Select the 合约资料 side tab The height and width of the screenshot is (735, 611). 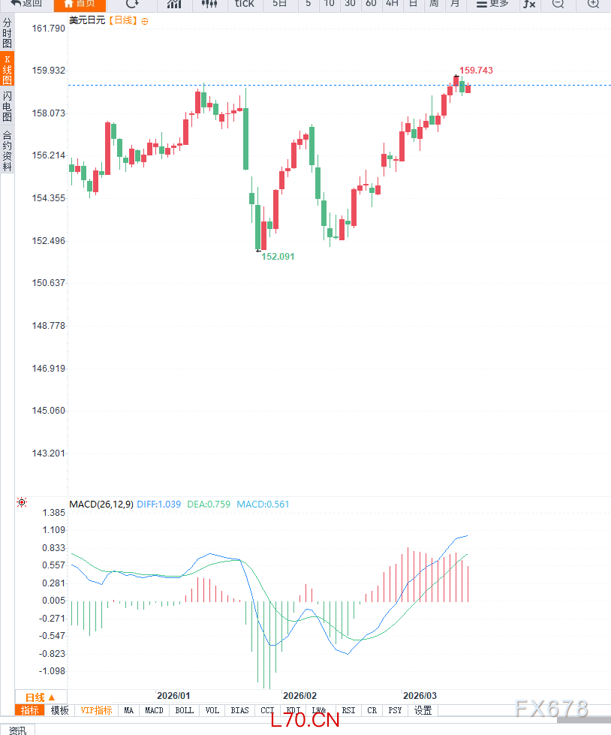click(8, 151)
